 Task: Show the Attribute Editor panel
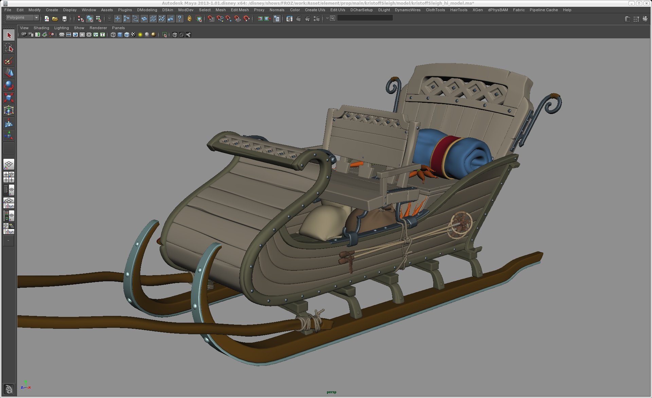[628, 19]
